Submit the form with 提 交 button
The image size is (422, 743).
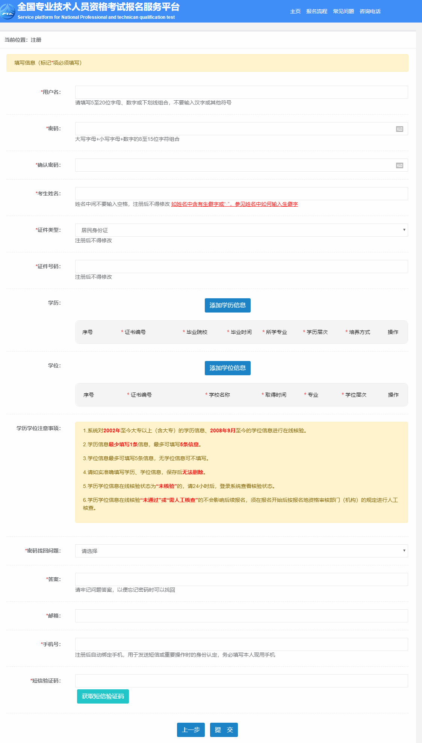tap(224, 730)
